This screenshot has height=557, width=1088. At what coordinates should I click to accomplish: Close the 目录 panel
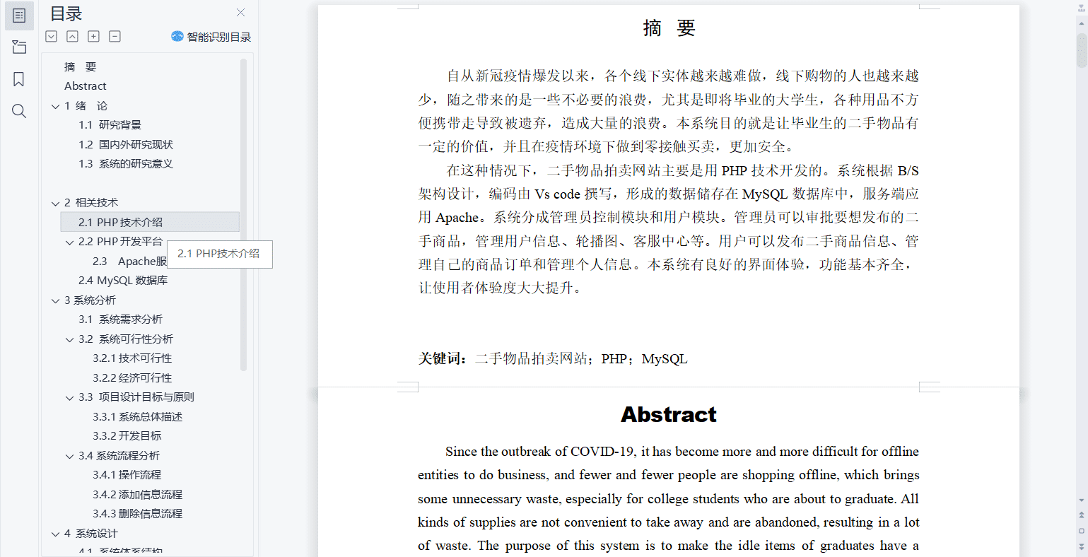click(x=240, y=13)
